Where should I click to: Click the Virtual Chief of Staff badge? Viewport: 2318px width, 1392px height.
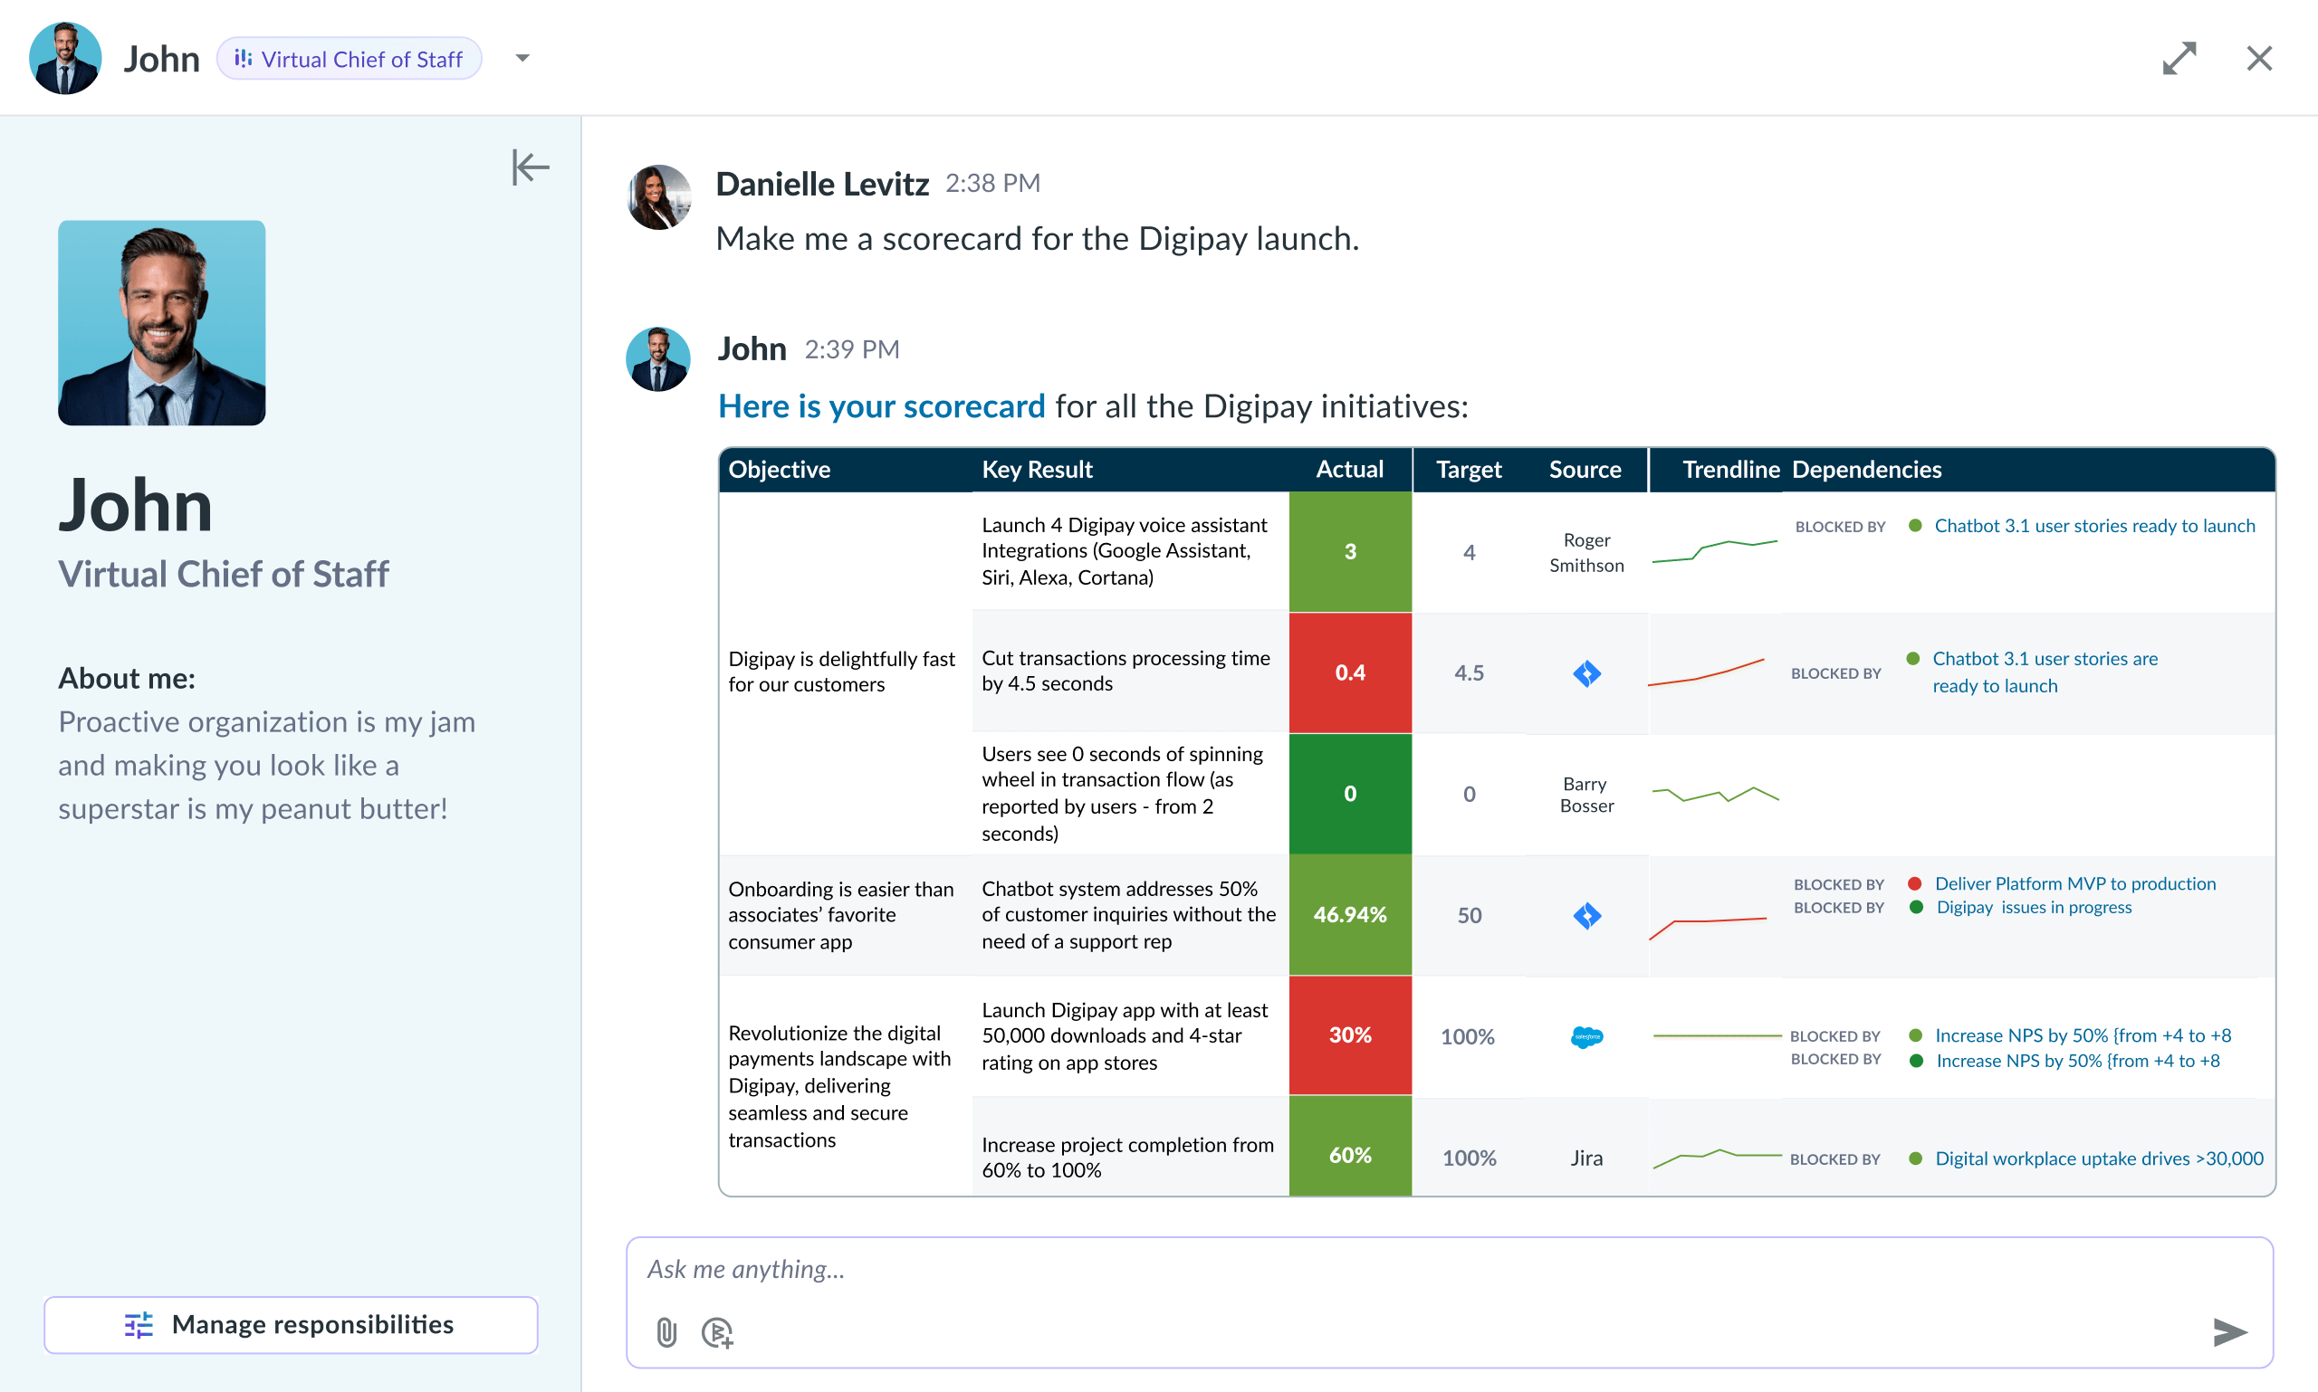[350, 59]
